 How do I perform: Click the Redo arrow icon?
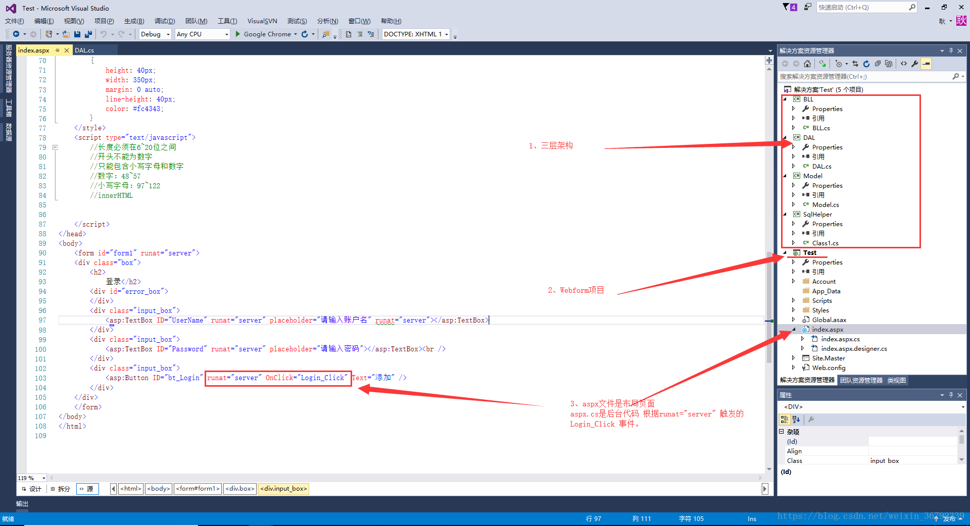[x=121, y=34]
